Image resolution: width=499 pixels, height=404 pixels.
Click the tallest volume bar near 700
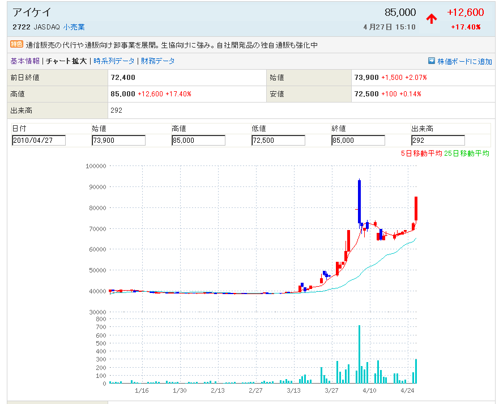point(359,354)
